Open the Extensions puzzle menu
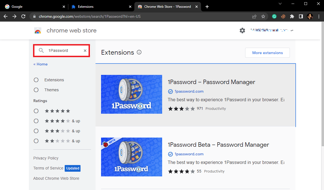324x190 pixels. click(x=292, y=17)
